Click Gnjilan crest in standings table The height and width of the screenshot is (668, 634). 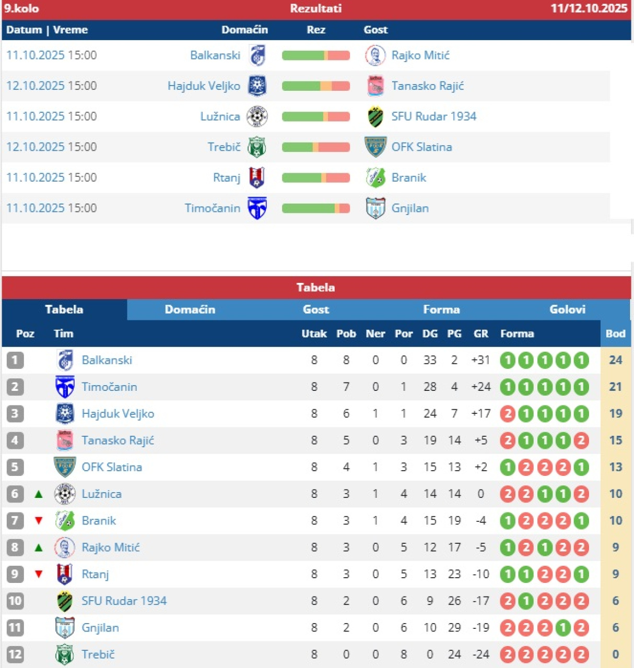pos(65,628)
